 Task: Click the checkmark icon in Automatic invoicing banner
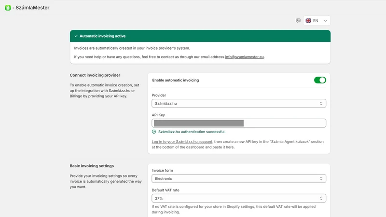click(76, 36)
